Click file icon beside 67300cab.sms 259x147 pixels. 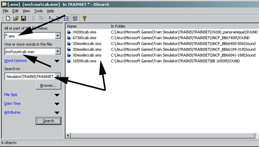(x=69, y=38)
